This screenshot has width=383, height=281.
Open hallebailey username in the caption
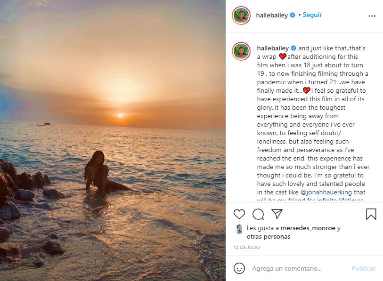coord(273,48)
